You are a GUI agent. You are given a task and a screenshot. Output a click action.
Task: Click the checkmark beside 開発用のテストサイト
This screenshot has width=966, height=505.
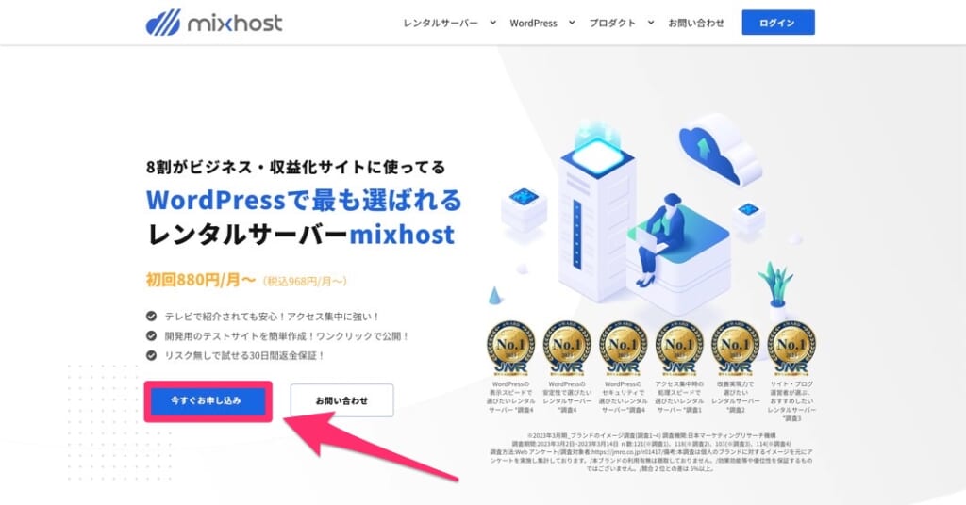(151, 335)
